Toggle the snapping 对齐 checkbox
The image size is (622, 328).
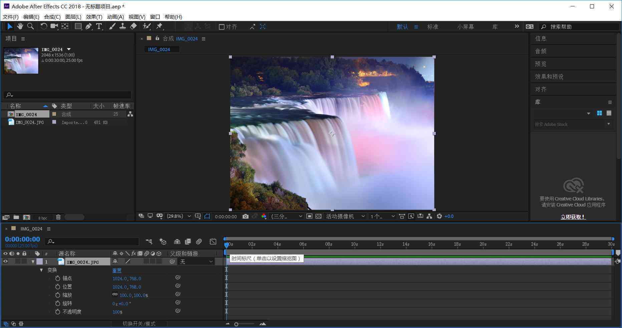(x=222, y=27)
